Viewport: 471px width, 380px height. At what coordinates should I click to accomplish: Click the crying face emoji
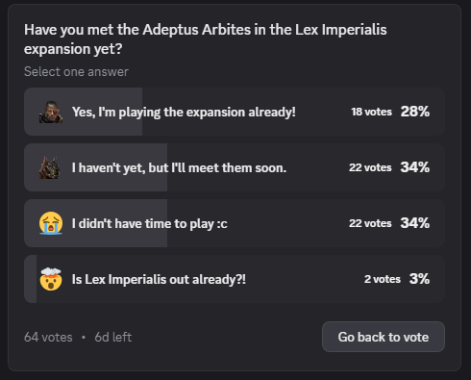click(x=51, y=223)
